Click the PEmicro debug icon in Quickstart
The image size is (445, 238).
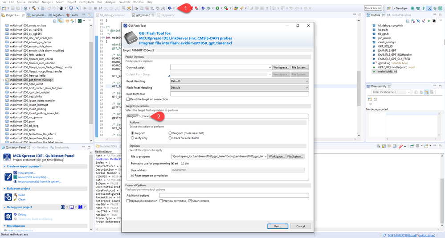(x=72, y=207)
